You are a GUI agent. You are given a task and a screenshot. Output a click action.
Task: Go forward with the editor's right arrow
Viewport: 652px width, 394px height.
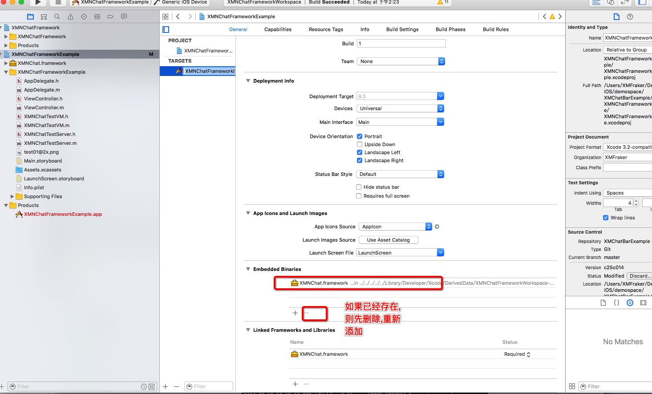tap(190, 16)
